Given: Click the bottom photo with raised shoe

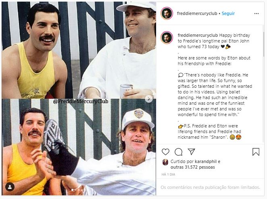Looking at the screenshot, I should (79, 150).
